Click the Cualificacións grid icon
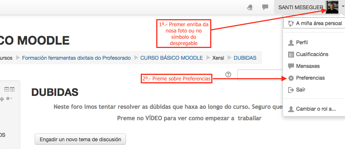The width and height of the screenshot is (345, 149). point(291,55)
